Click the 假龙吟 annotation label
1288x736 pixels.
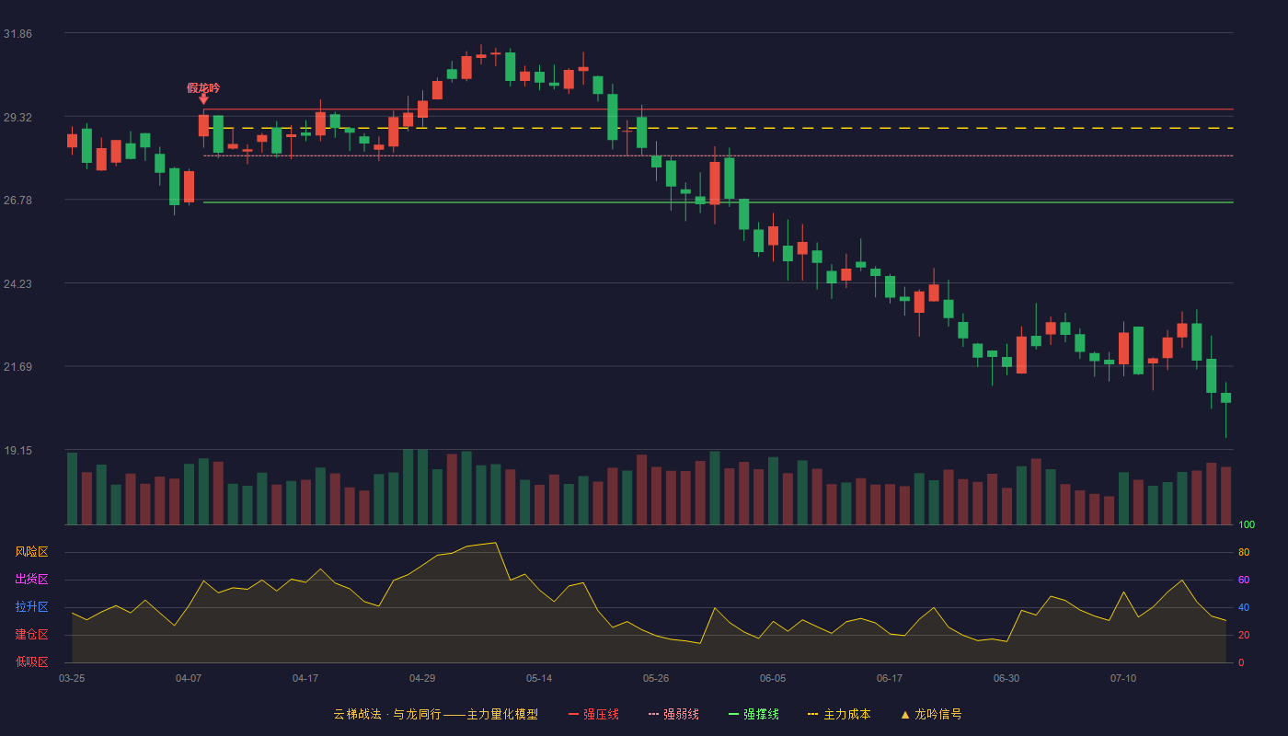(x=203, y=87)
